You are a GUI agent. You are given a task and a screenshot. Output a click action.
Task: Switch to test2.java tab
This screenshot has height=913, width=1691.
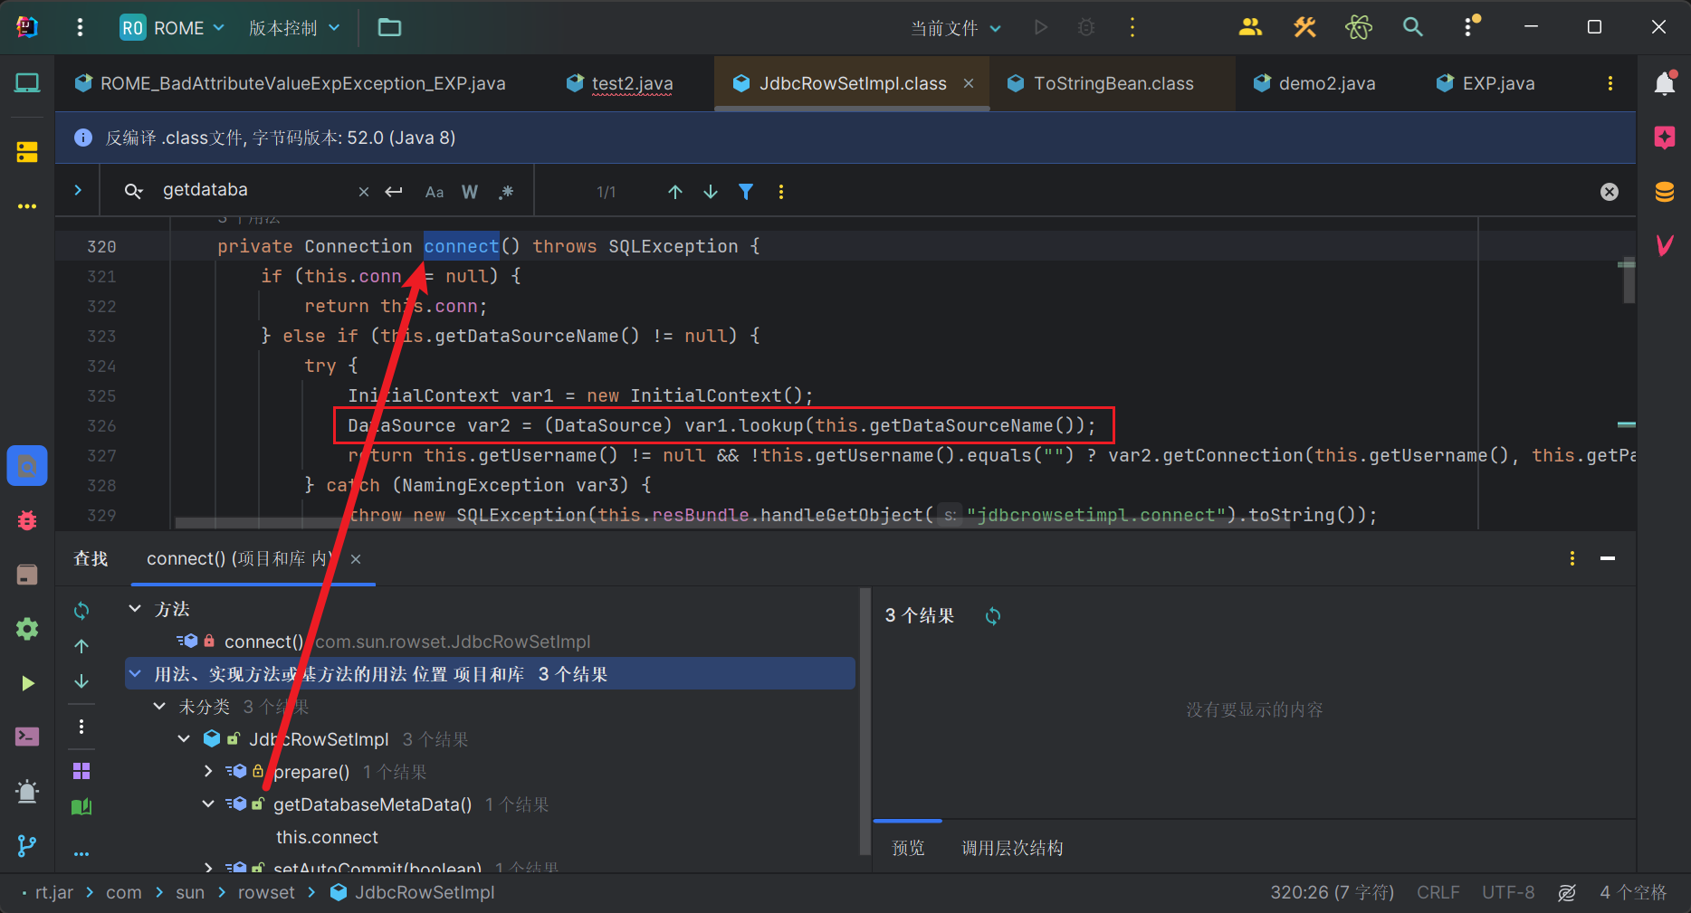coord(620,83)
